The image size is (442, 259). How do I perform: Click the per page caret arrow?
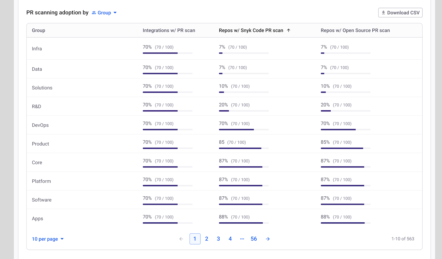coord(62,239)
